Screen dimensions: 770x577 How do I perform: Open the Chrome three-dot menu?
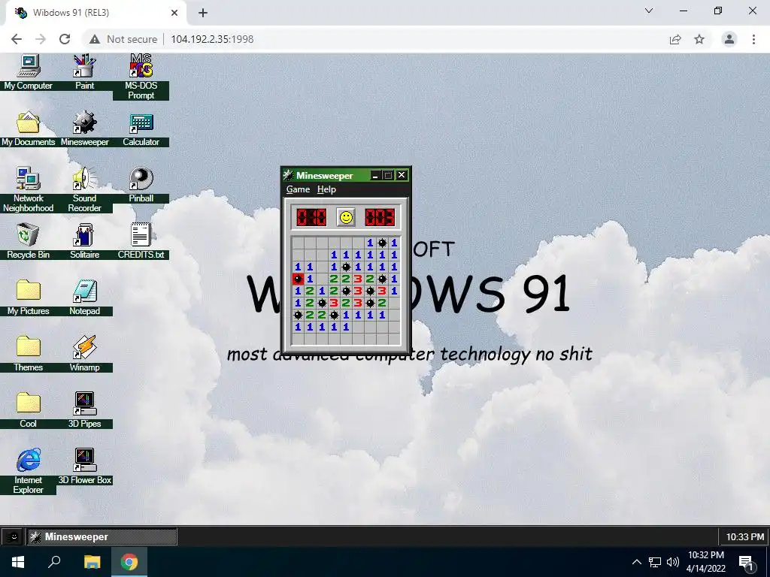753,39
